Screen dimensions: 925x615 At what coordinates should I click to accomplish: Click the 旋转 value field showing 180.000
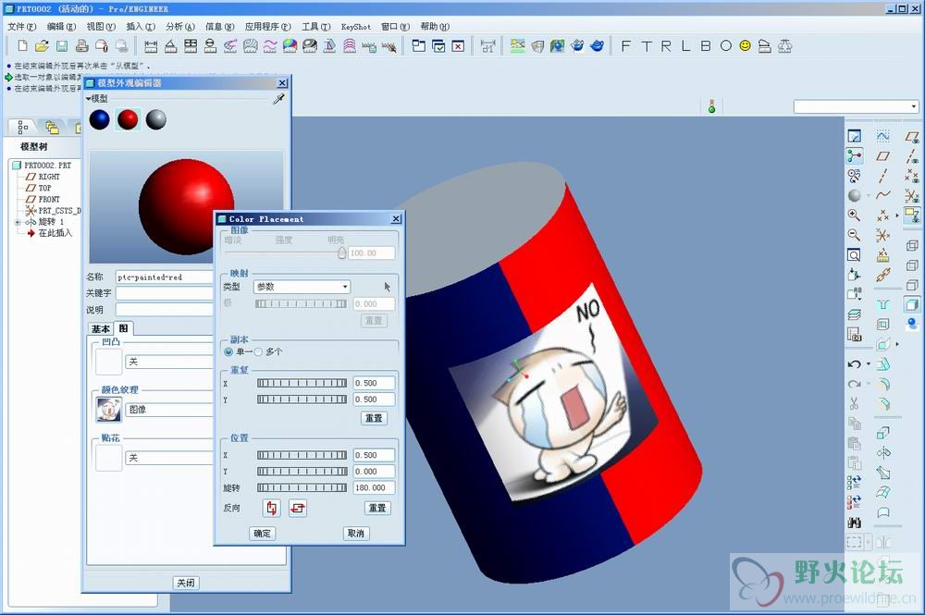[x=374, y=487]
